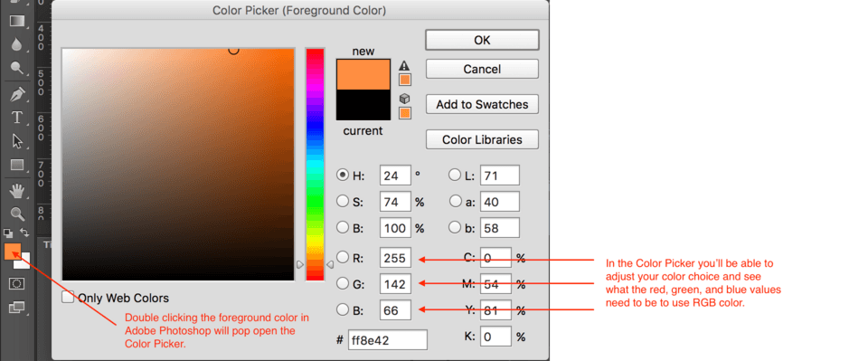Click the OK button
The height and width of the screenshot is (361, 868).
click(x=482, y=40)
